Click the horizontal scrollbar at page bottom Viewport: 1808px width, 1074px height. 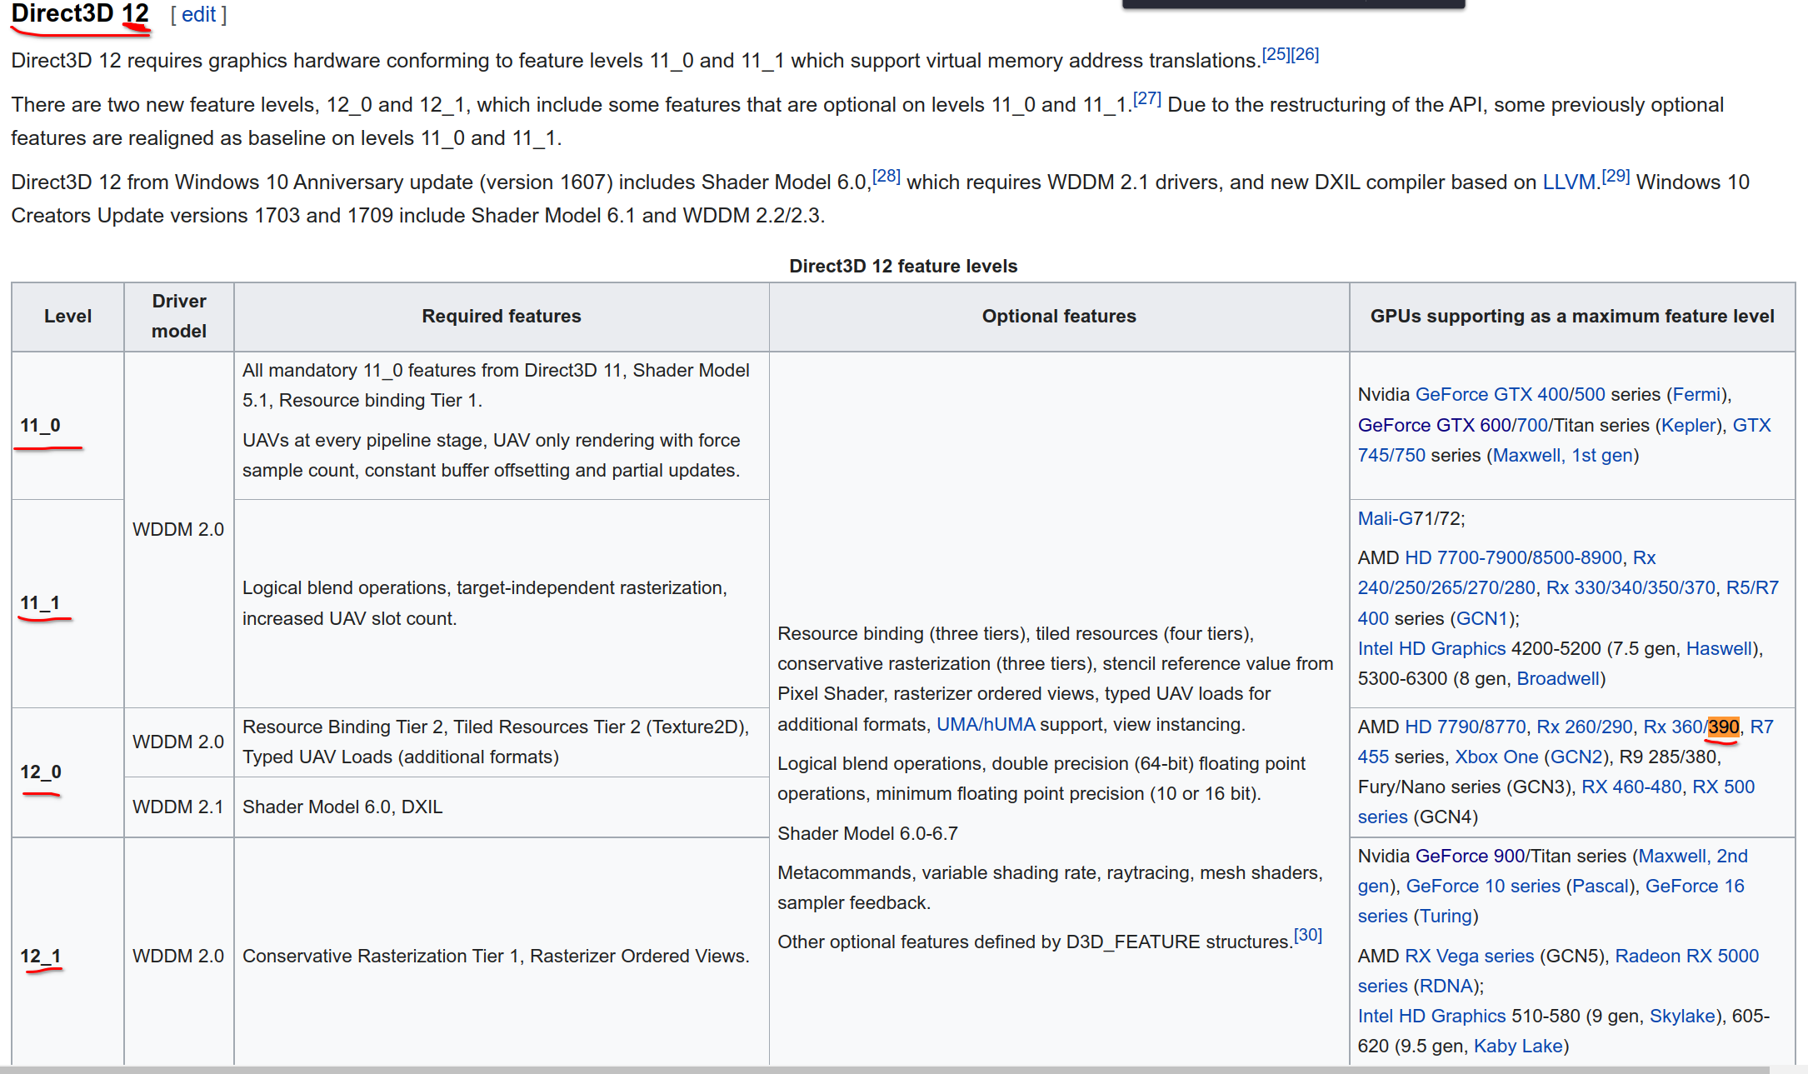[x=883, y=1069]
